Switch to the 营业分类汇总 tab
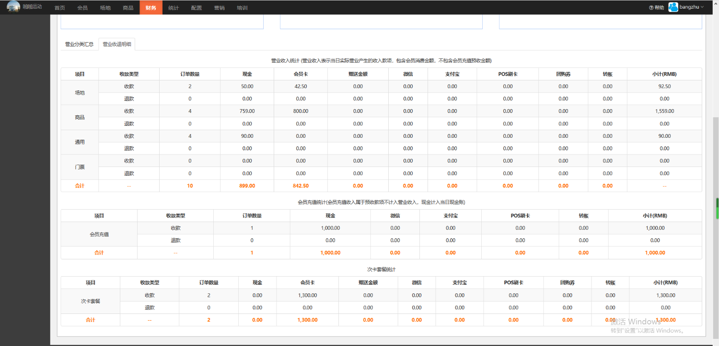The width and height of the screenshot is (719, 346). [x=79, y=44]
